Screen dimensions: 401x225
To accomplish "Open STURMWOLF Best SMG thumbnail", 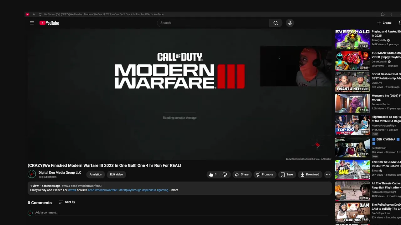I will click(x=352, y=170).
